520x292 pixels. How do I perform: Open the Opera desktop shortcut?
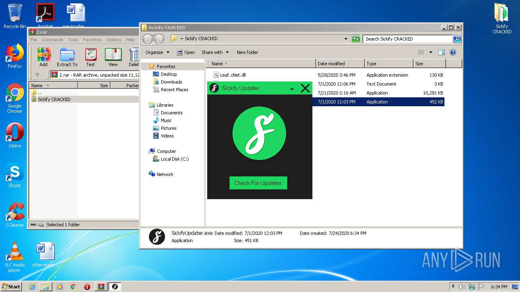point(15,135)
